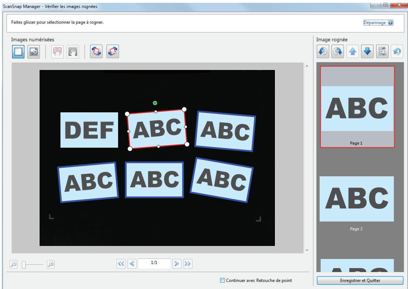The height and width of the screenshot is (289, 408).
Task: Zoom in with magnifier plus icon
Action: click(51, 264)
